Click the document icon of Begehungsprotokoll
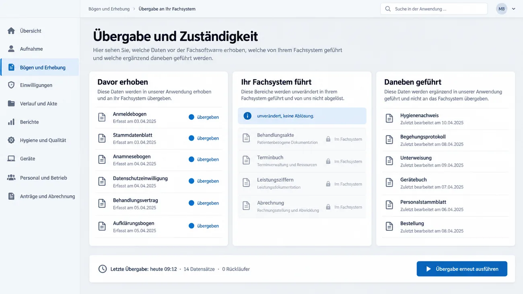The height and width of the screenshot is (294, 523). coord(389,139)
